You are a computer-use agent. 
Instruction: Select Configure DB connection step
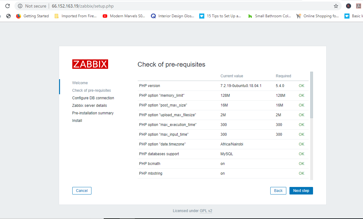point(93,98)
